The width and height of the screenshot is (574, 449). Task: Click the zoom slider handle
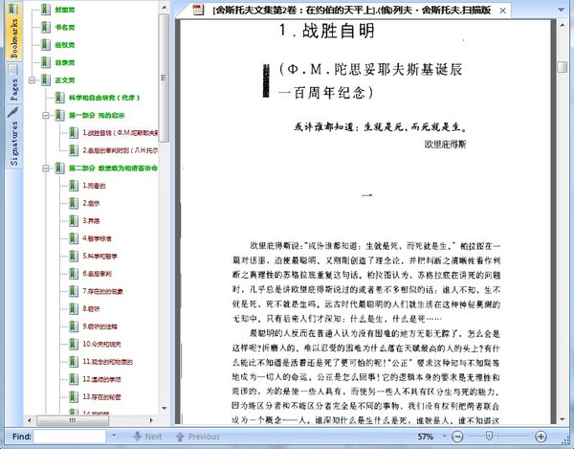[489, 436]
